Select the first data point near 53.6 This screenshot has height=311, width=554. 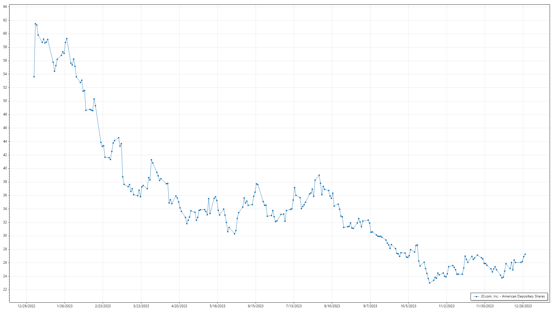pos(34,77)
